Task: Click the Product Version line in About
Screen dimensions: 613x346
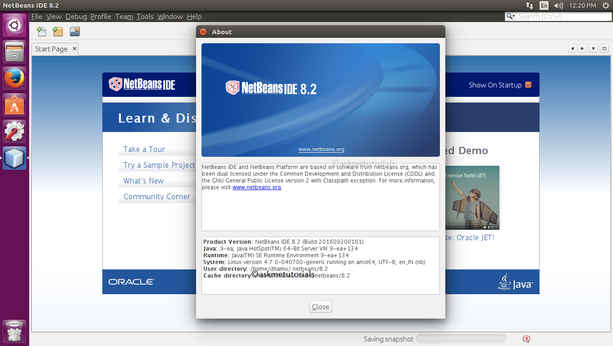Action: pyautogui.click(x=284, y=242)
